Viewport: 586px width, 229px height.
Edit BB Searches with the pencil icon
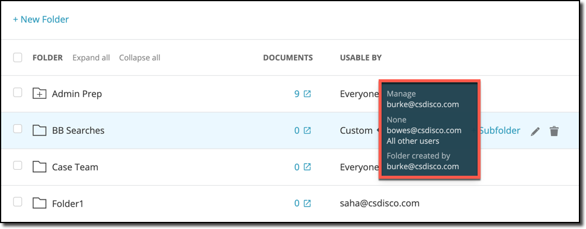(535, 131)
